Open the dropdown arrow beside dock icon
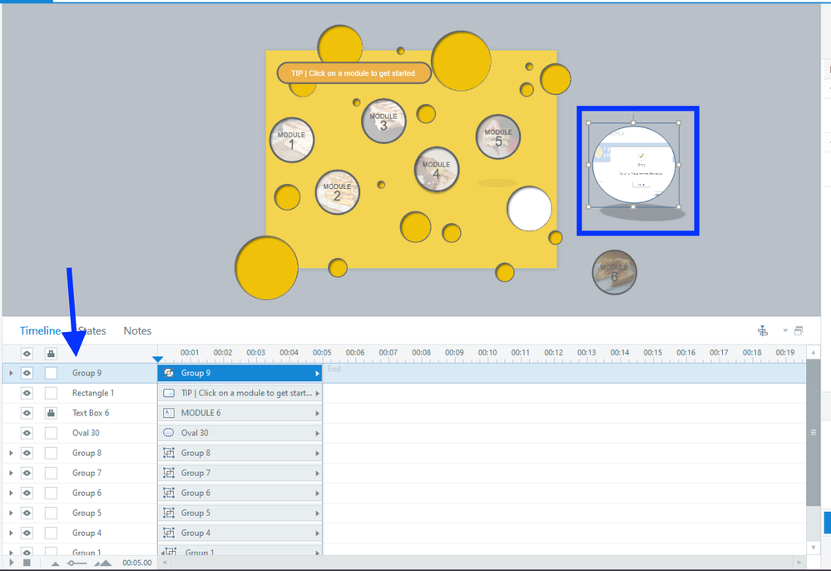The image size is (831, 571). [785, 330]
